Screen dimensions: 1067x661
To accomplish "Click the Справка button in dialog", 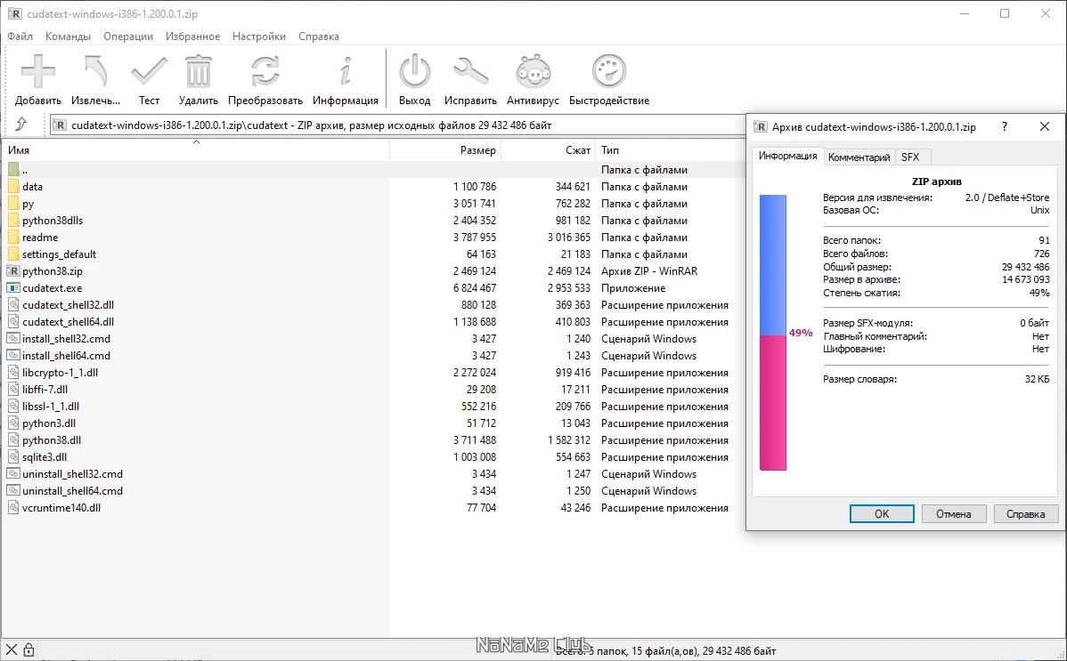I will tap(1025, 513).
